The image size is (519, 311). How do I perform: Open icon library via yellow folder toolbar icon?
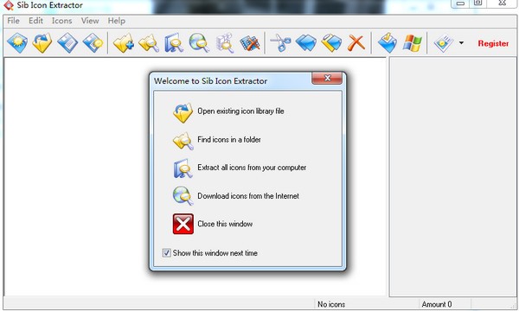point(42,43)
